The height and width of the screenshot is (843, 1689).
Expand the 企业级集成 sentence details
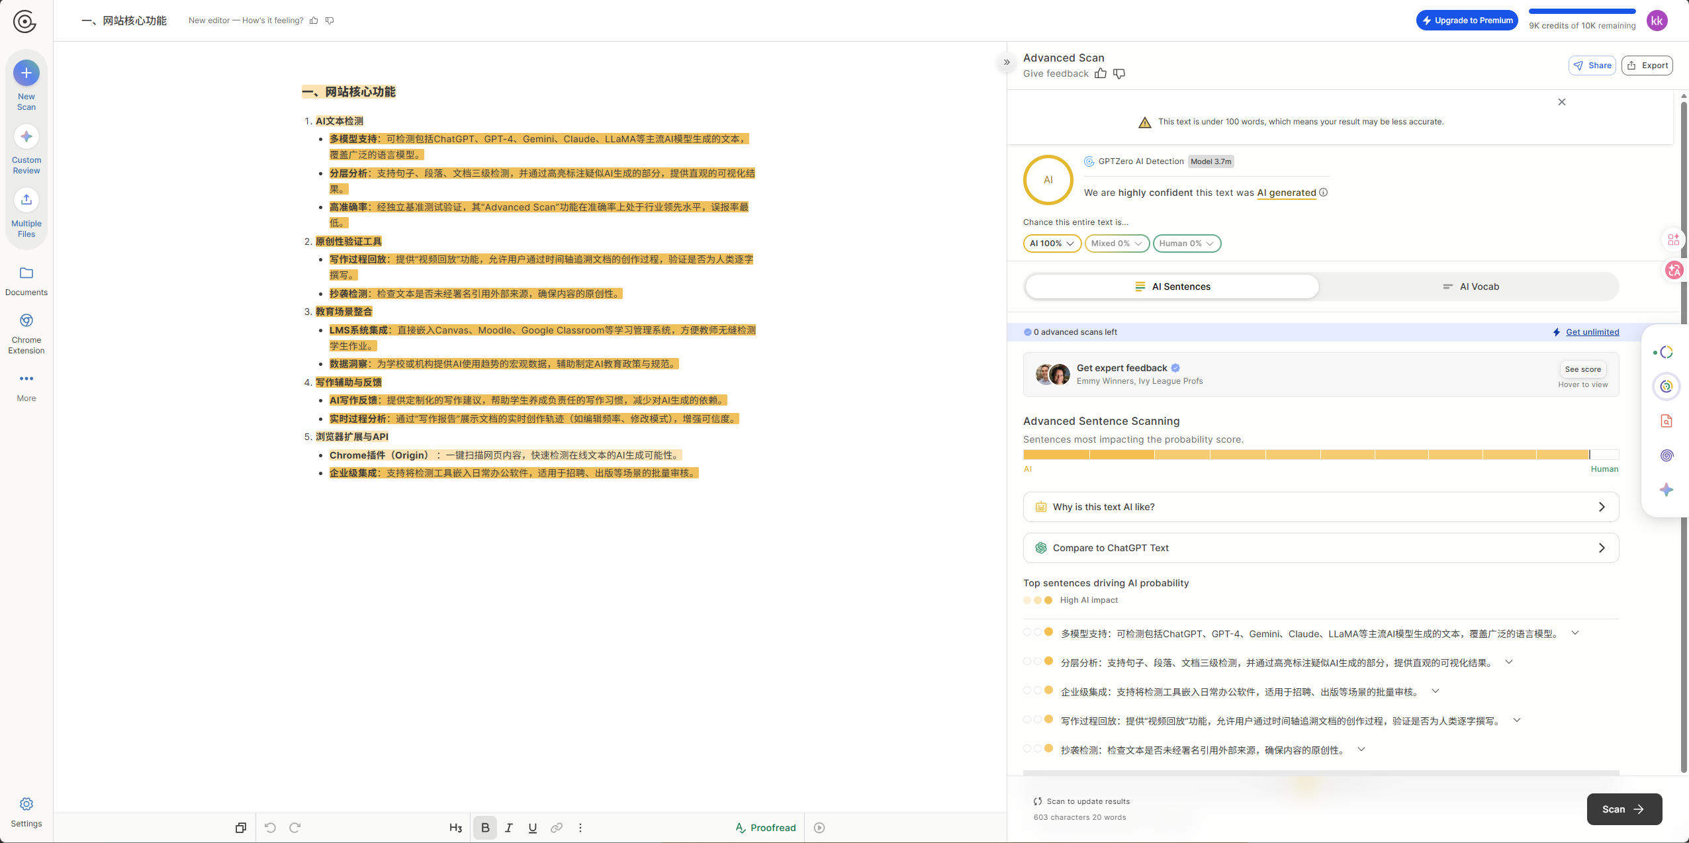click(1436, 691)
